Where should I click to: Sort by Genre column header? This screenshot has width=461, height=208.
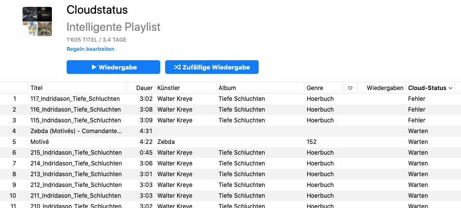315,88
